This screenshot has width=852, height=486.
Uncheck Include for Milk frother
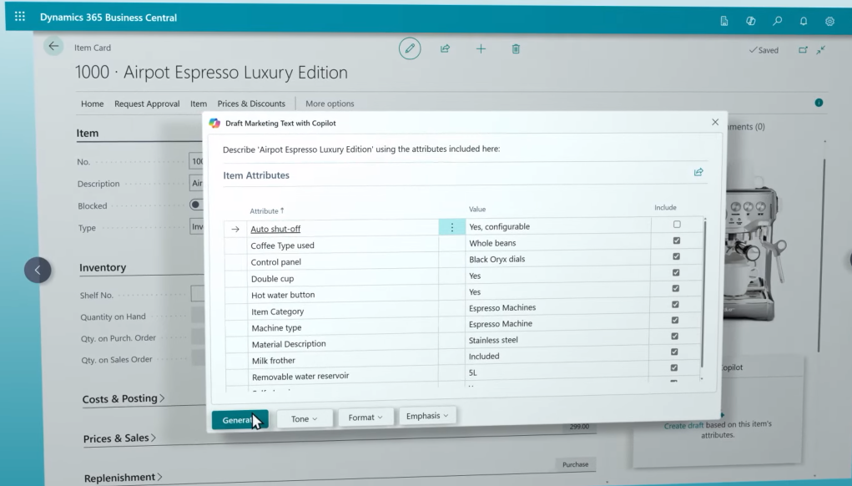click(x=674, y=352)
